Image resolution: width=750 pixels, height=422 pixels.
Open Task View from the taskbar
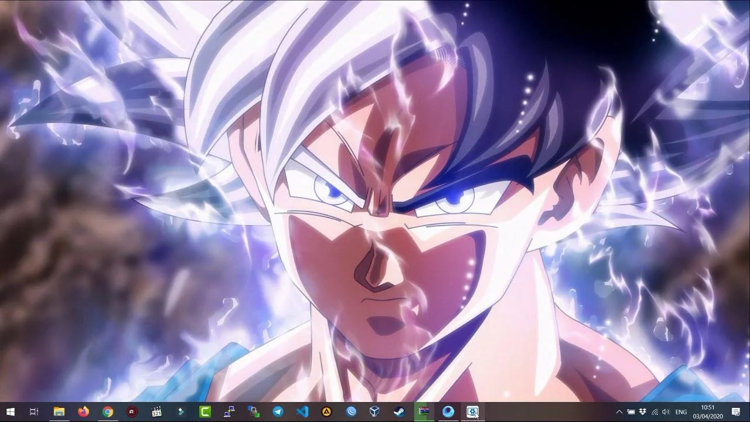(x=34, y=412)
